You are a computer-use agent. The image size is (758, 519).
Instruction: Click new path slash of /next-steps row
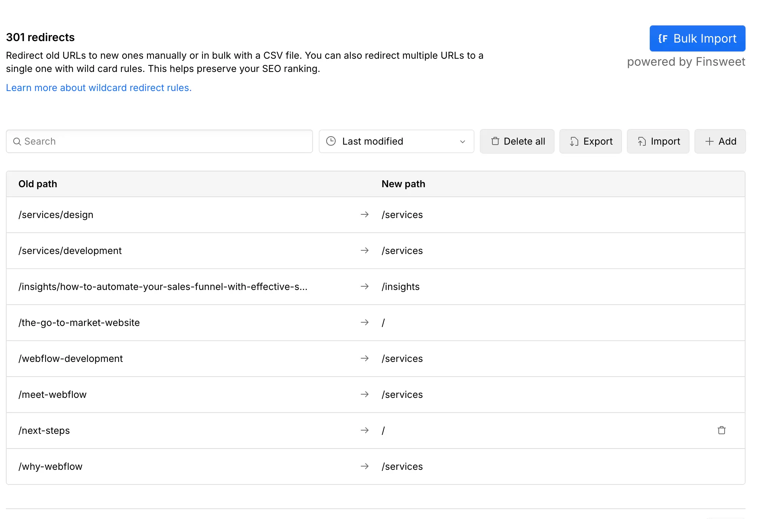(383, 431)
